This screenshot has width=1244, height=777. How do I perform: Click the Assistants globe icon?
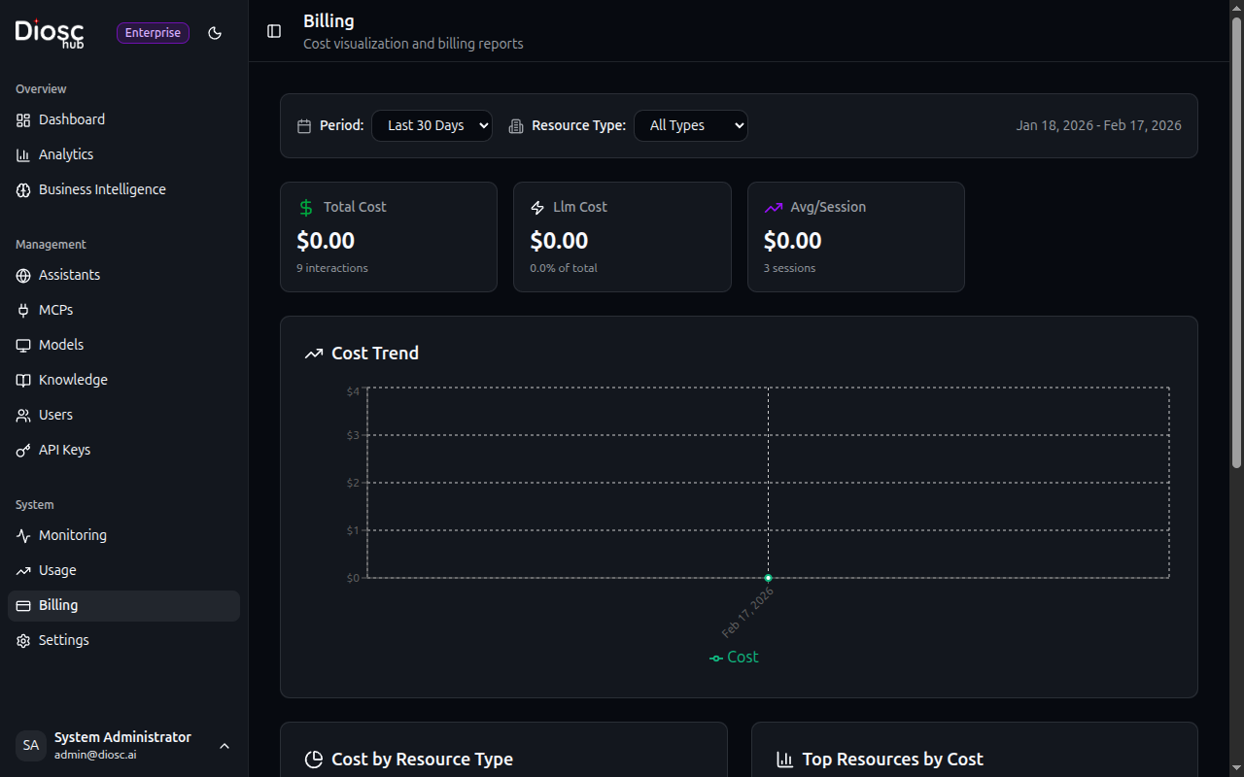click(x=22, y=275)
